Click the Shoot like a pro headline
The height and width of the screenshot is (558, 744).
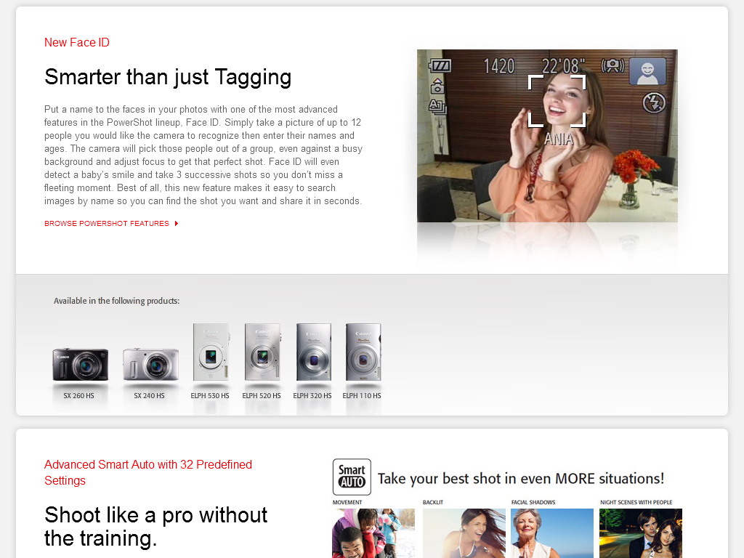coord(155,527)
